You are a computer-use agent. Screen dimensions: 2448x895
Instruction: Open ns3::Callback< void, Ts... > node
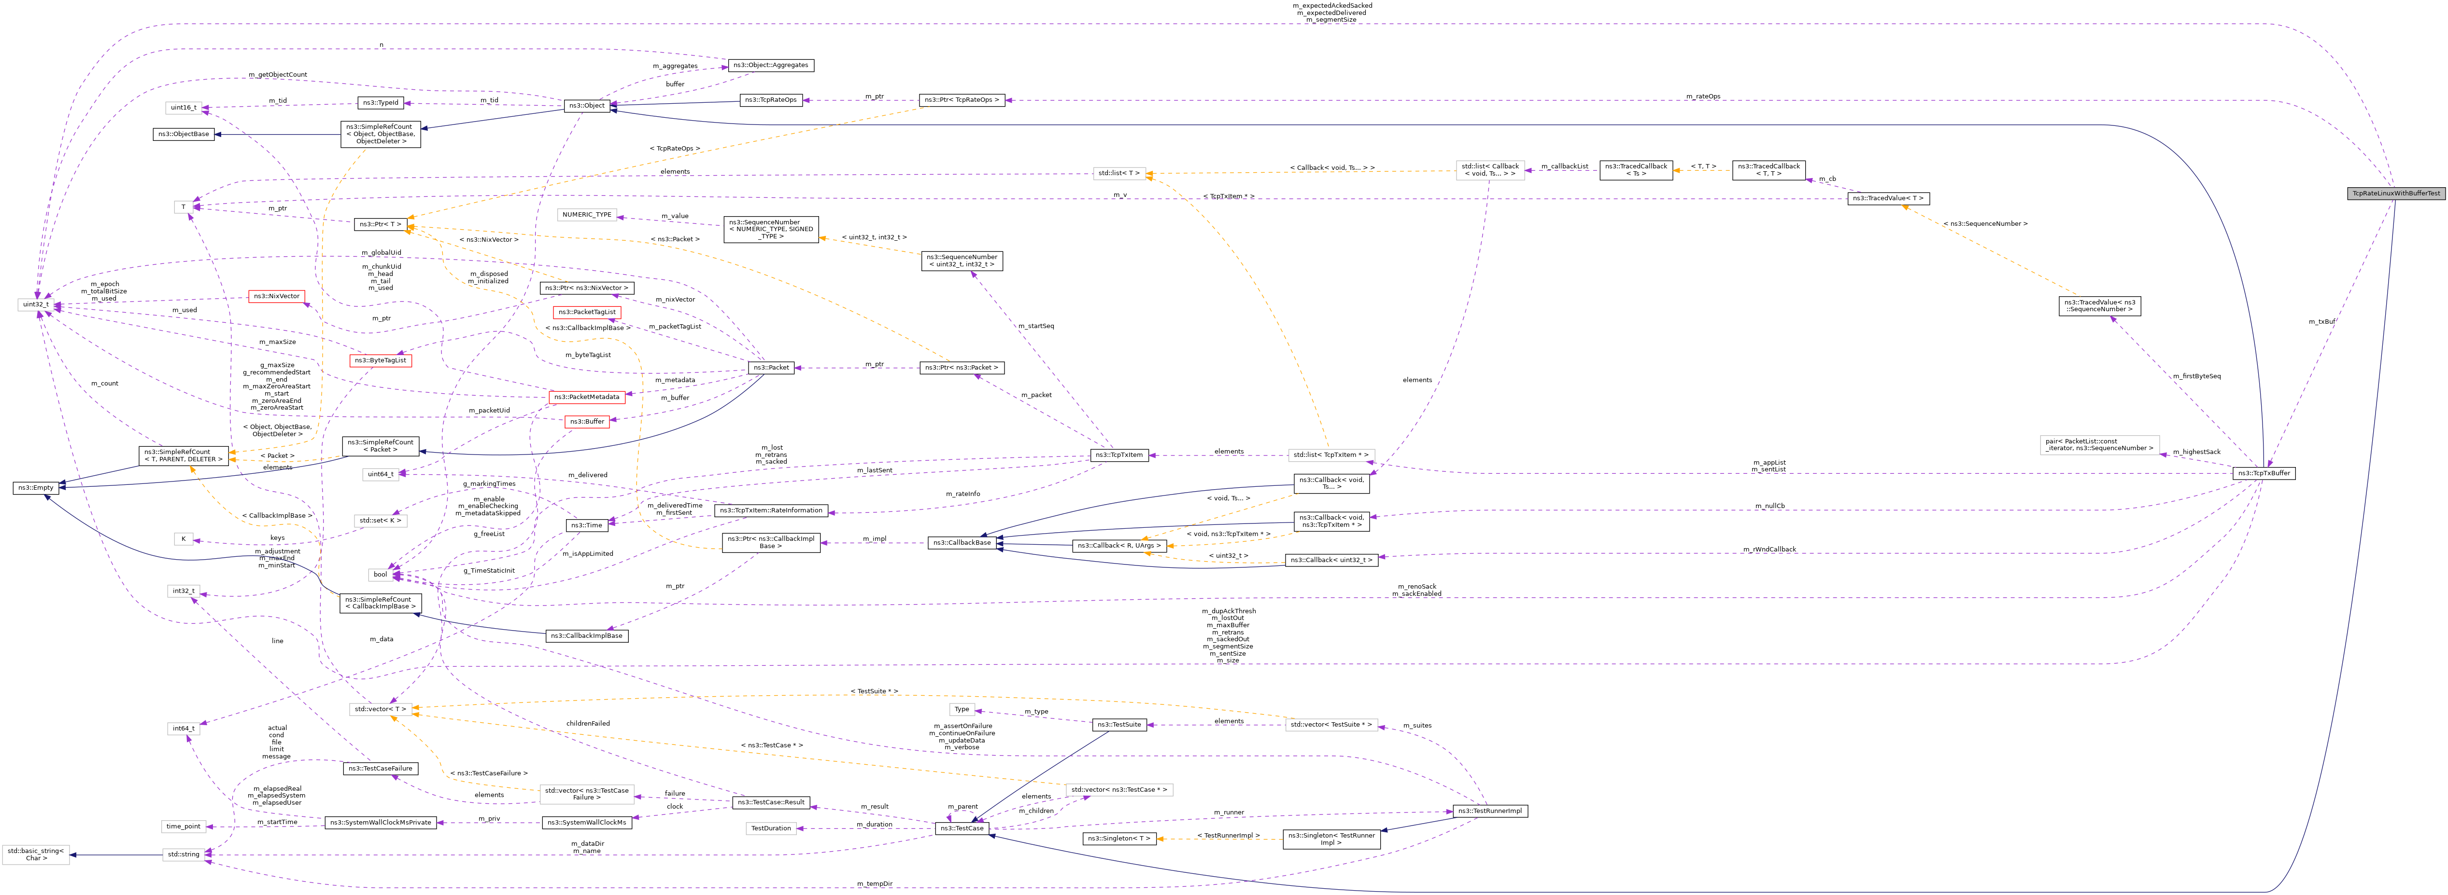click(x=1331, y=483)
